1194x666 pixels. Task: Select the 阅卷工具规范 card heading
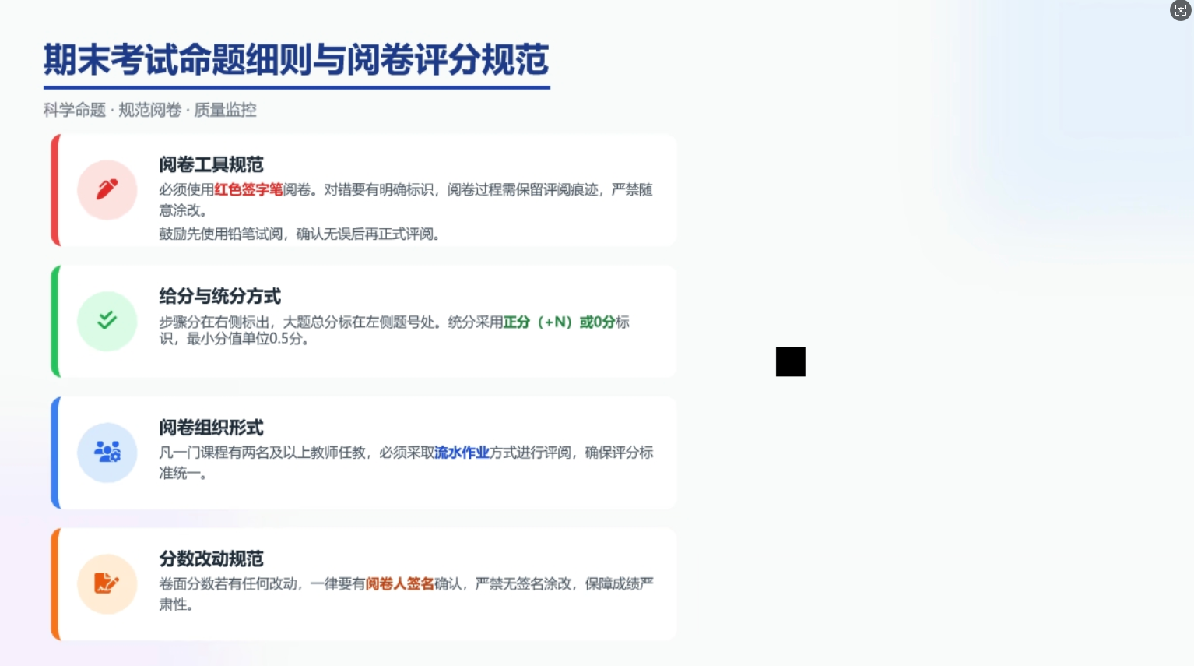(211, 164)
